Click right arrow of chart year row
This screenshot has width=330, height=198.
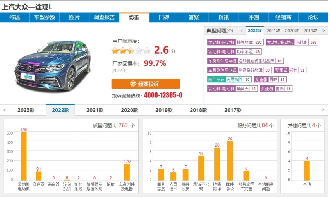click(x=323, y=110)
